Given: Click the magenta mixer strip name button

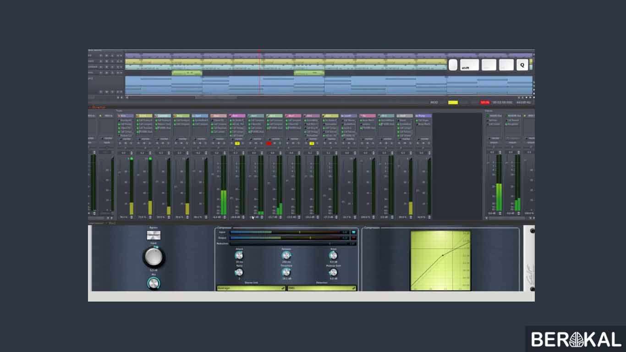Looking at the screenshot, I should [x=237, y=116].
